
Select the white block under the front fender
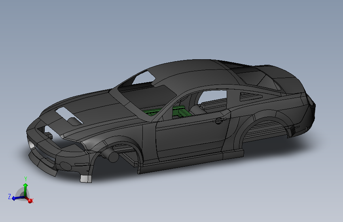click(86, 179)
